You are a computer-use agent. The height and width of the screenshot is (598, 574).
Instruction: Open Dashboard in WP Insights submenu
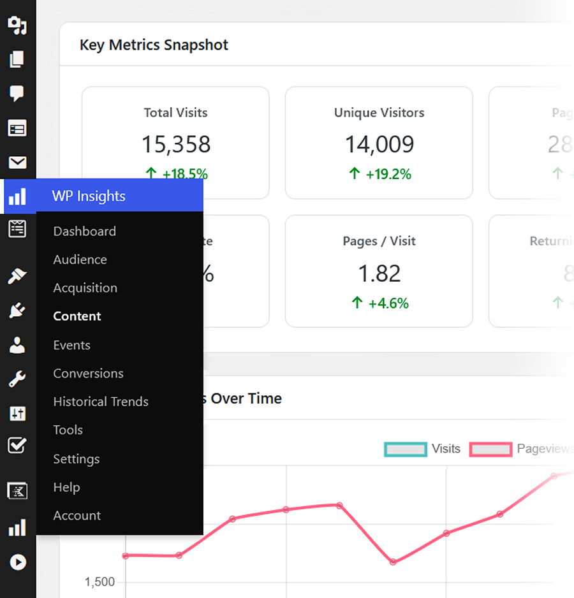pos(85,231)
